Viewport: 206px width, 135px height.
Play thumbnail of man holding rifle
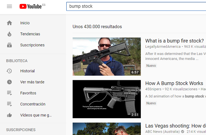tap(106, 57)
